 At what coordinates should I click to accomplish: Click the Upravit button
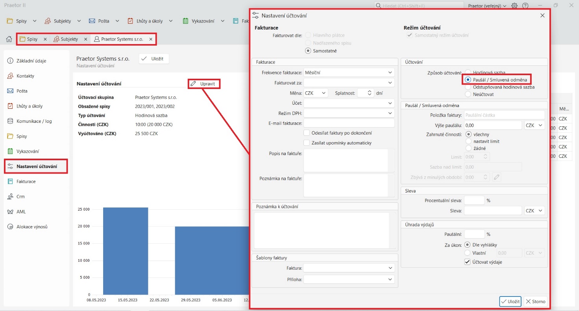(x=203, y=84)
